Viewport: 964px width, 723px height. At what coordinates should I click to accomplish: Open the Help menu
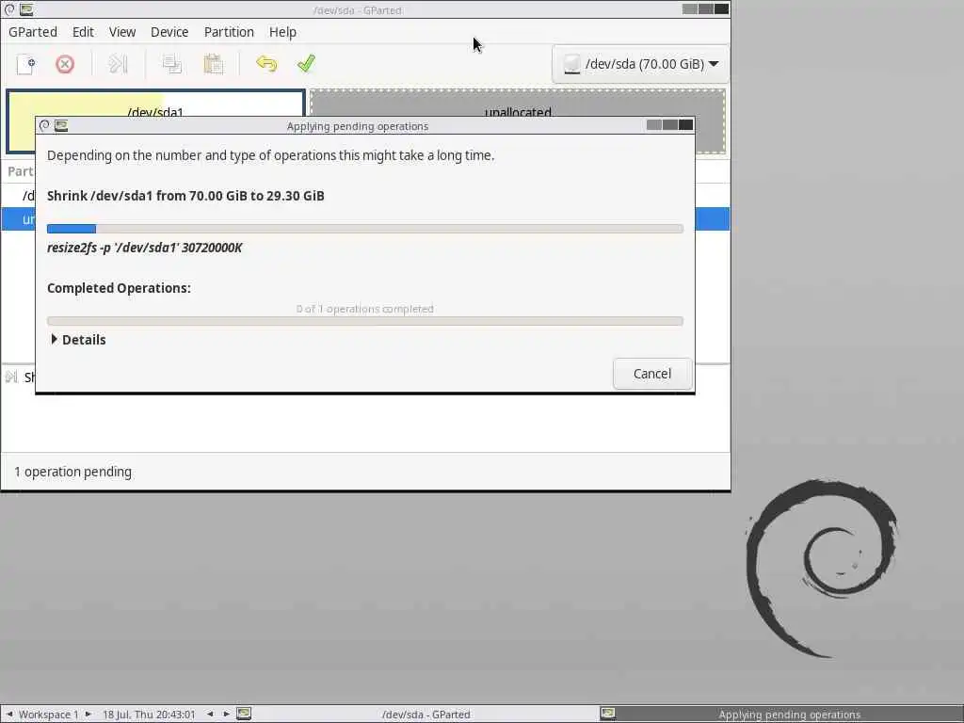coord(282,32)
